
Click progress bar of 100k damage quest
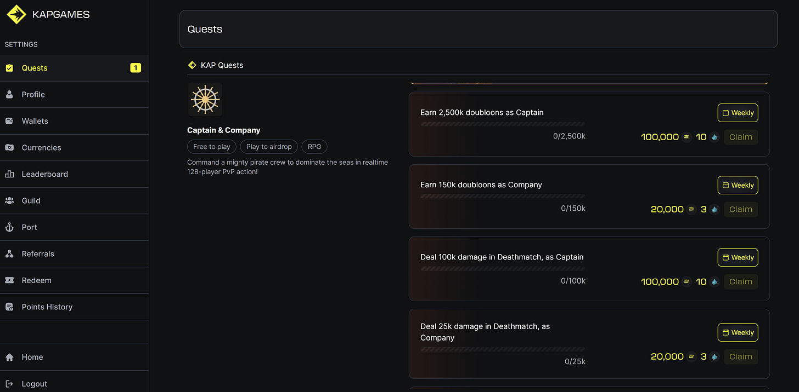pyautogui.click(x=503, y=269)
